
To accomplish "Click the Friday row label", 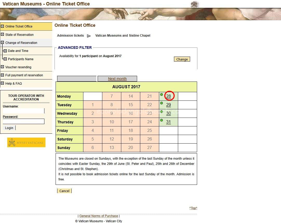I will (70, 131).
